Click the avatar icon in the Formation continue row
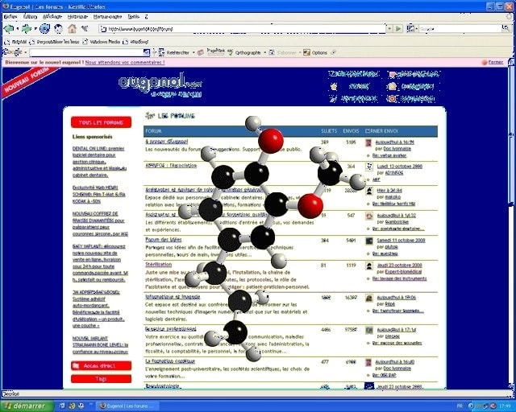Viewport: 516px width, 412px height. tap(368, 363)
